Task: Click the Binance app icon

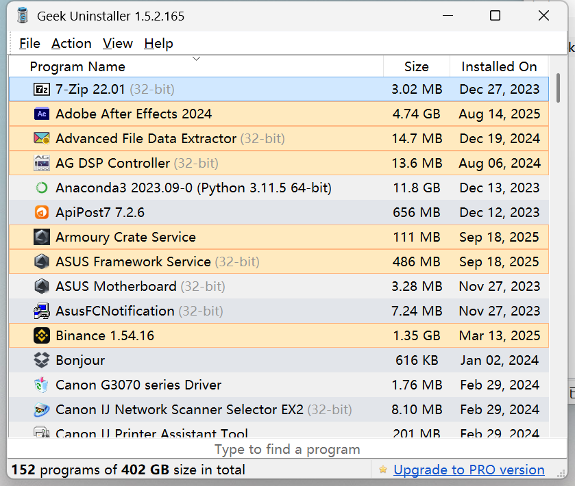Action: point(41,335)
